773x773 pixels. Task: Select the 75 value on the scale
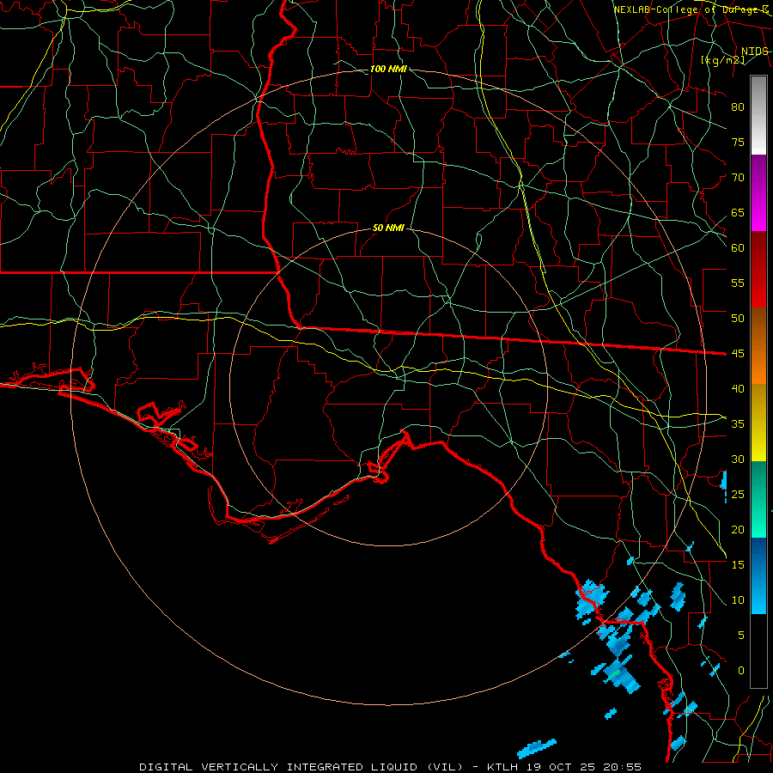[x=738, y=142]
